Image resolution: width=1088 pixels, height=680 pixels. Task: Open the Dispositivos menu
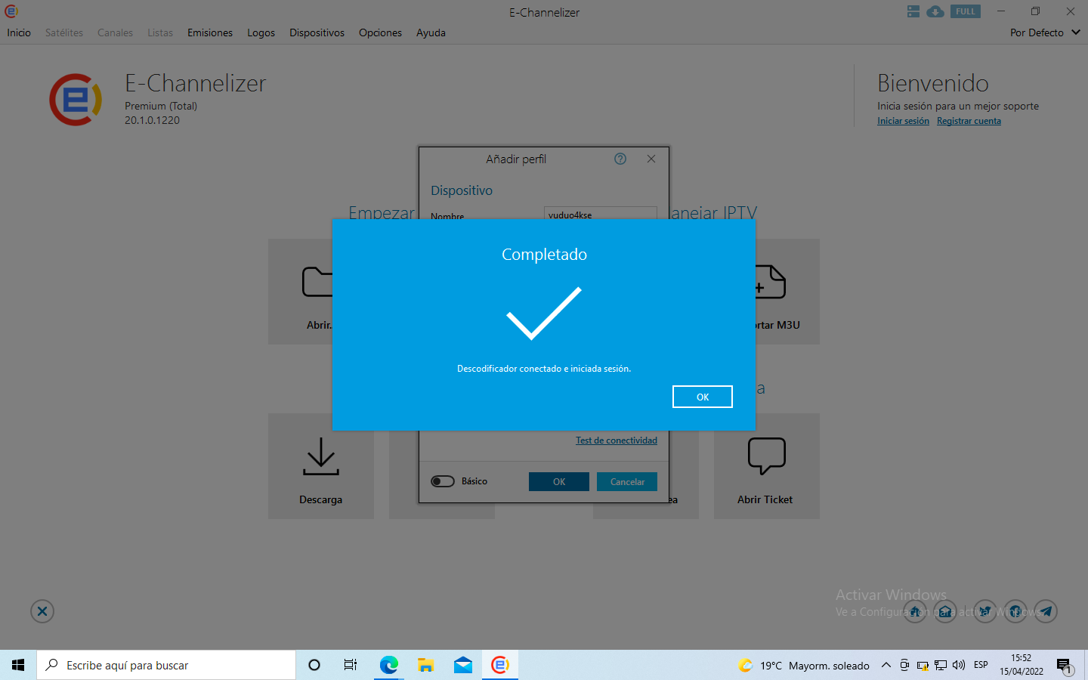317,32
